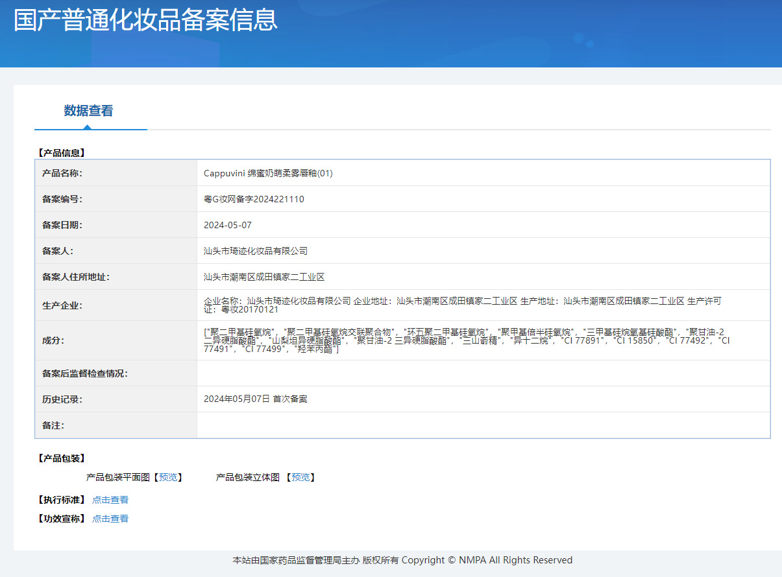Select product name Cappuvini 绵蜜奶萌柔雾唇釉(01)
This screenshot has width=782, height=577.
click(268, 173)
